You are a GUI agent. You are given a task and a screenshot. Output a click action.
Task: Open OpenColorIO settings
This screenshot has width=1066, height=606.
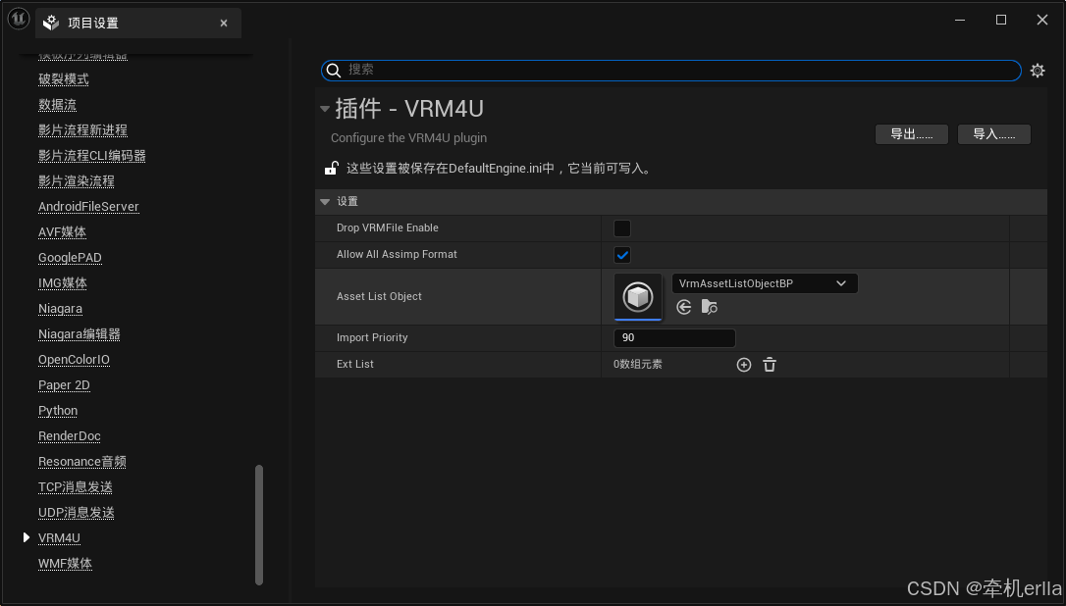click(x=74, y=360)
